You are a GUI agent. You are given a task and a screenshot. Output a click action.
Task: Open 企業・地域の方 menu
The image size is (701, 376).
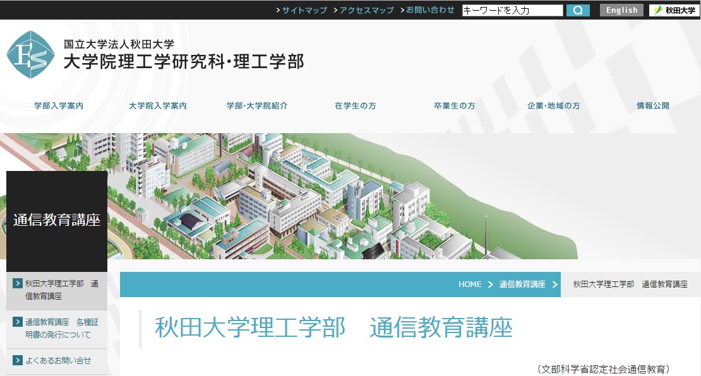553,106
